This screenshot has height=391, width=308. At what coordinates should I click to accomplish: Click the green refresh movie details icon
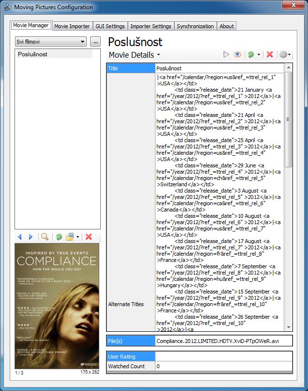click(x=250, y=55)
